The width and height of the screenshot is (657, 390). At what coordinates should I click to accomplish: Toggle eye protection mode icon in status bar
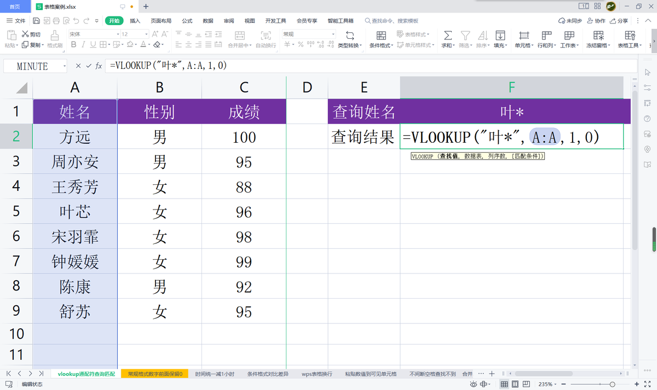click(474, 384)
